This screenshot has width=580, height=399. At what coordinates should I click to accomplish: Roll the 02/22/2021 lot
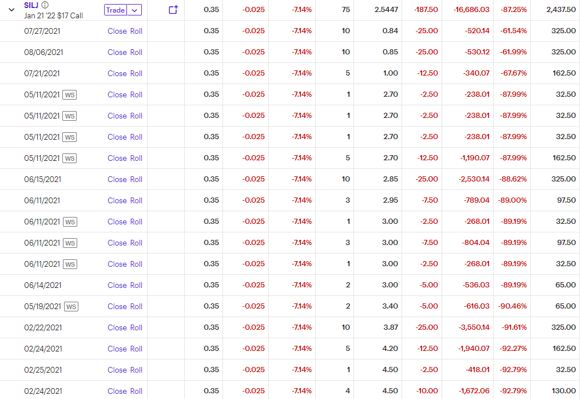[136, 327]
